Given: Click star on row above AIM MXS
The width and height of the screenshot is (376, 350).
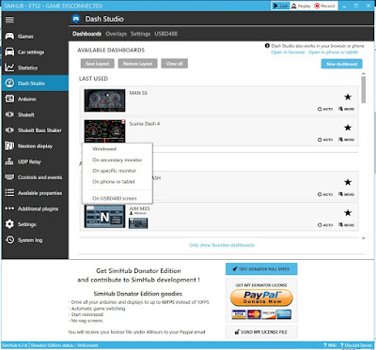Looking at the screenshot, I should pyautogui.click(x=348, y=182).
